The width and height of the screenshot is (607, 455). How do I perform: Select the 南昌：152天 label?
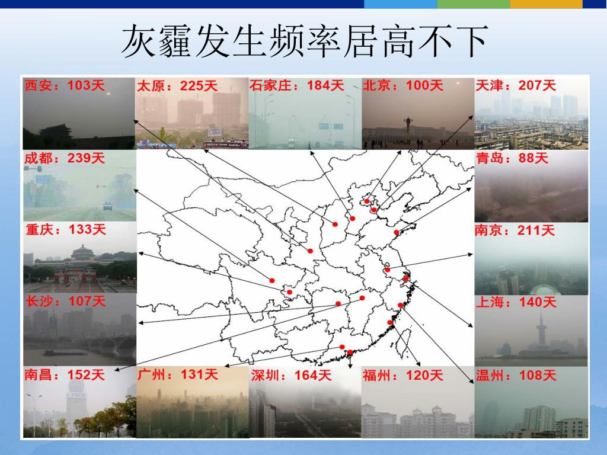point(65,374)
